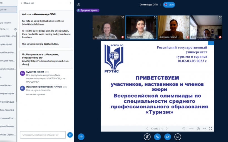This screenshot has height=142, width=228.
Task: Expand Дуплищева Наталья webcam to fullscreen
Action: [188, 17]
